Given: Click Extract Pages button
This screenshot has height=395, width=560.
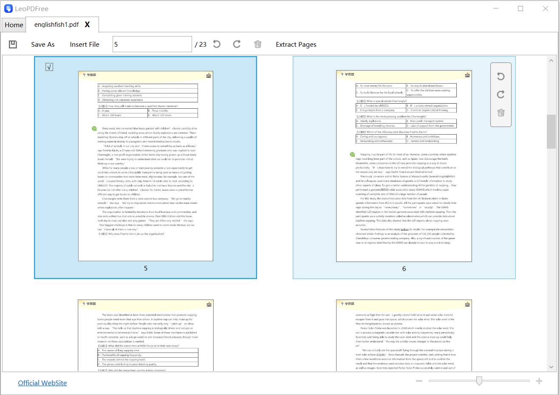Looking at the screenshot, I should (296, 45).
